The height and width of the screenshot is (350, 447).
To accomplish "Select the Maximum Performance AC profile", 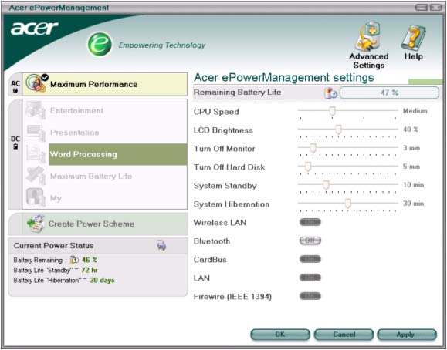I will [105, 84].
